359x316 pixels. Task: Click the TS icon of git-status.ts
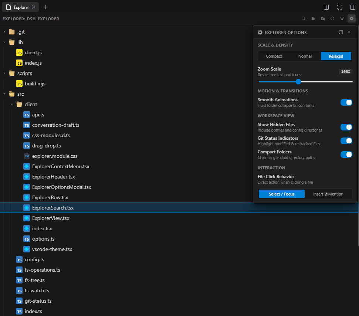point(19,301)
